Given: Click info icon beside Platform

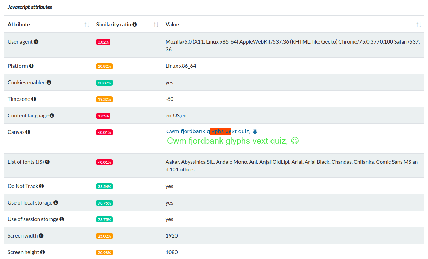Looking at the screenshot, I should [31, 66].
